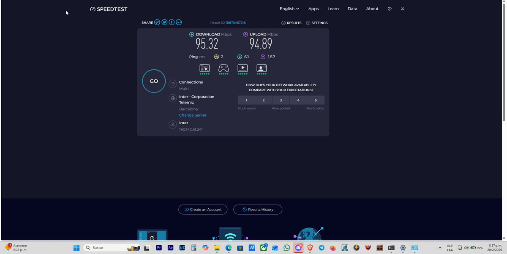Open Brave browser from taskbar

click(310, 248)
